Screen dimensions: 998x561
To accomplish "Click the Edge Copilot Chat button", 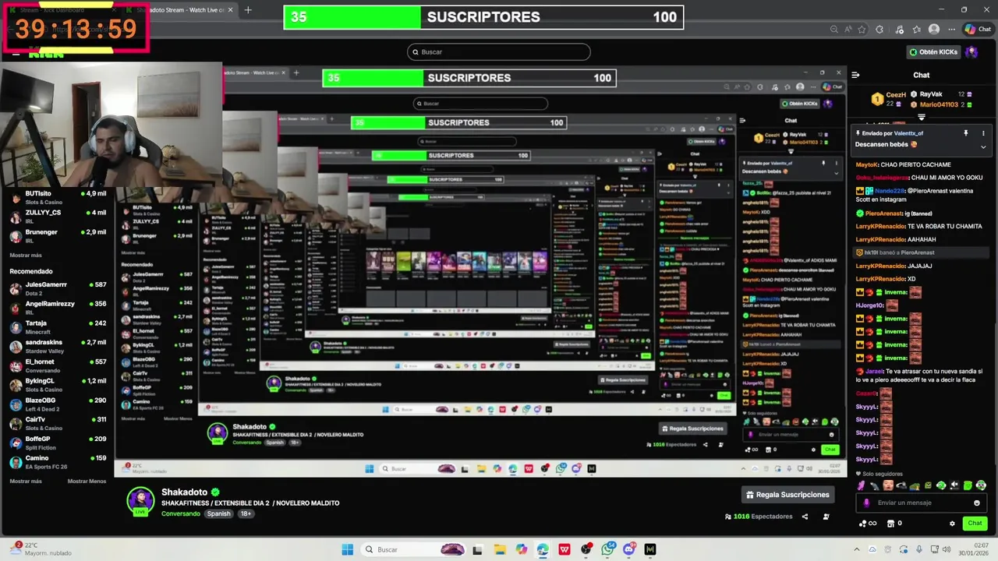I will [x=978, y=29].
